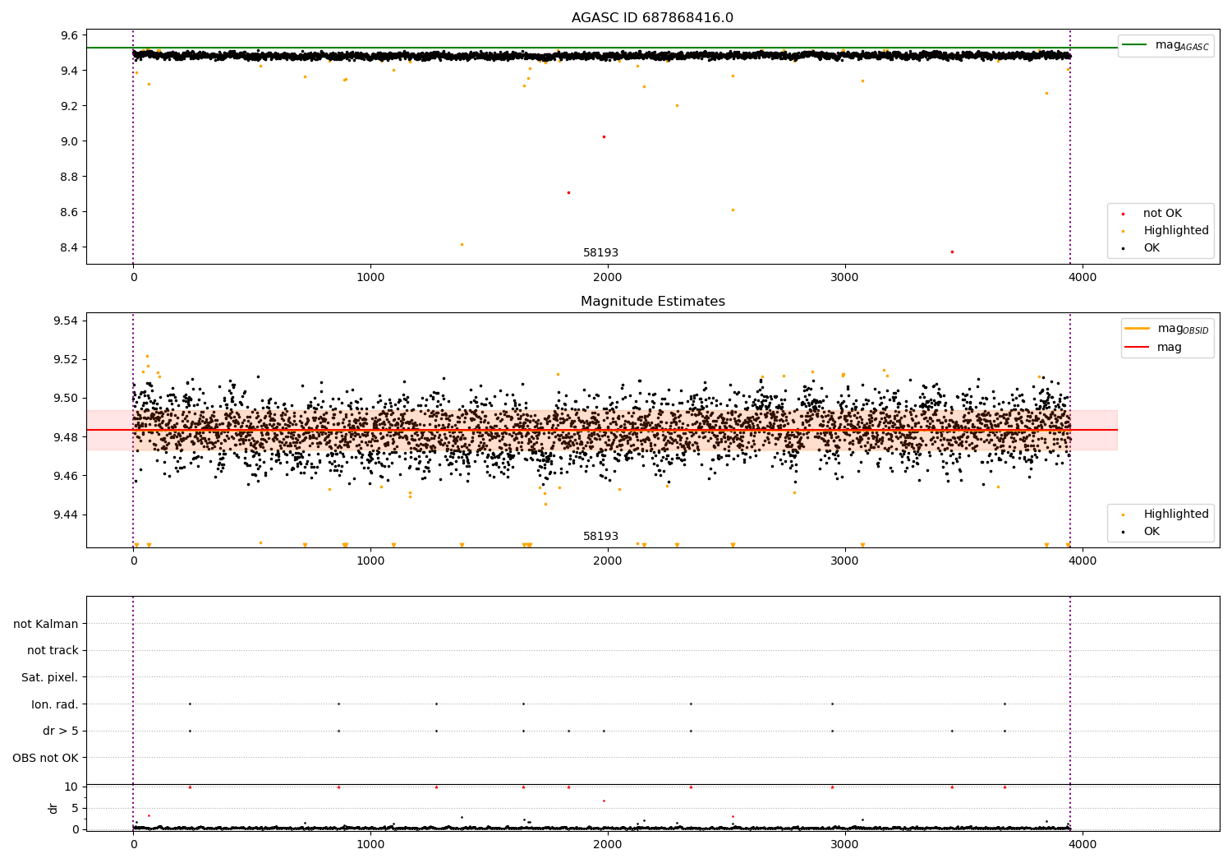Click 'Highlighted' in the Magnitude Estimates legend

(x=1176, y=515)
